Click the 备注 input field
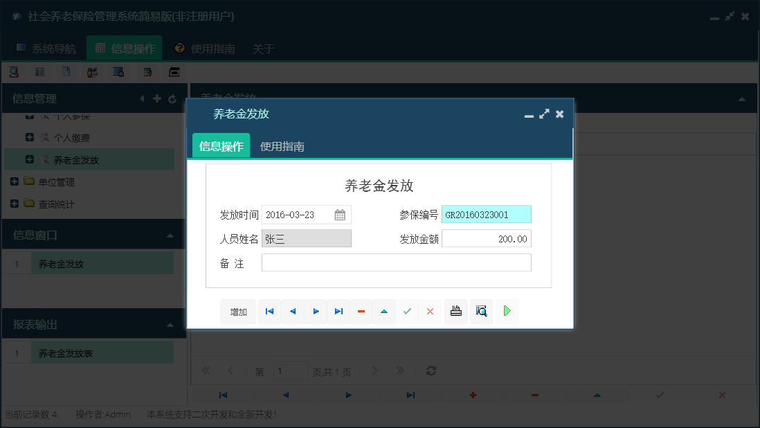The width and height of the screenshot is (760, 428). pos(397,262)
